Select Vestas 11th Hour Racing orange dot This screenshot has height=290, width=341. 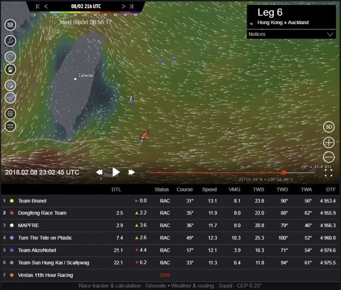click(x=12, y=275)
